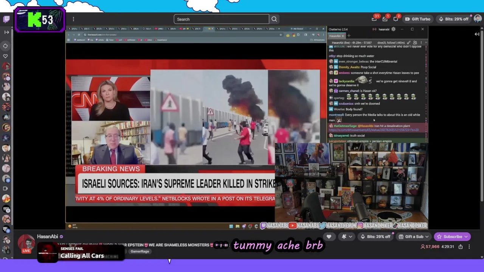The width and height of the screenshot is (484, 272).
Task: Open the Chatterino split three-dot menu
Action: (421, 43)
